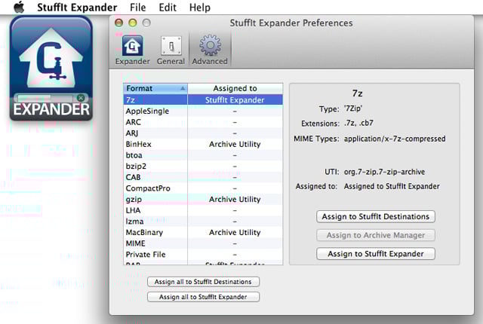
Task: Select the MacBinary format row
Action: click(x=203, y=232)
